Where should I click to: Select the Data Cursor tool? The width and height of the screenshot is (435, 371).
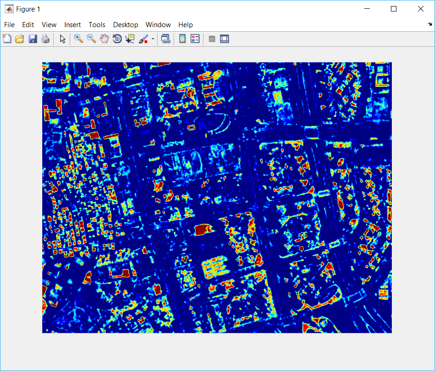[x=130, y=39]
